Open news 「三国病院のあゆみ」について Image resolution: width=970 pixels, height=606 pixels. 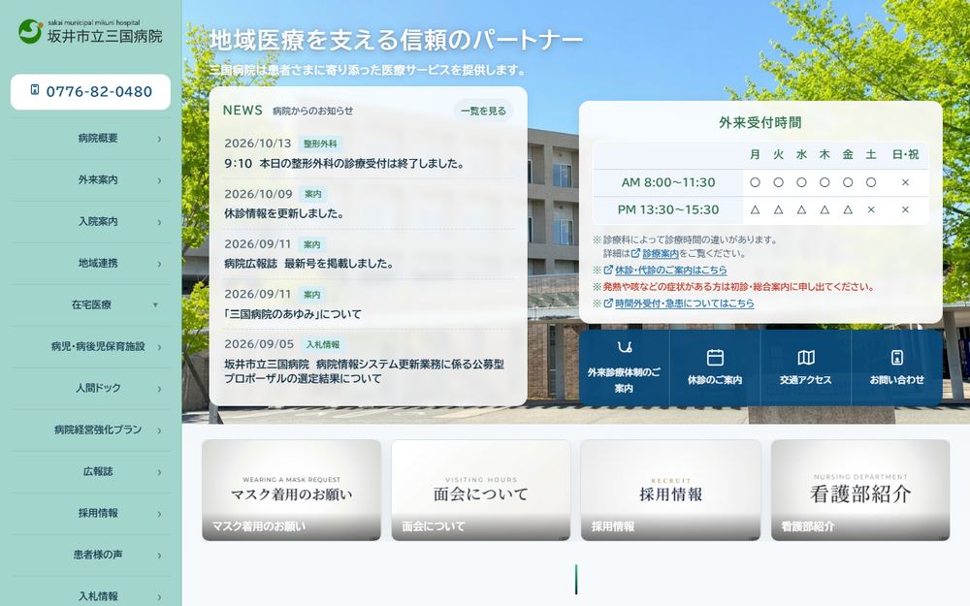[292, 313]
